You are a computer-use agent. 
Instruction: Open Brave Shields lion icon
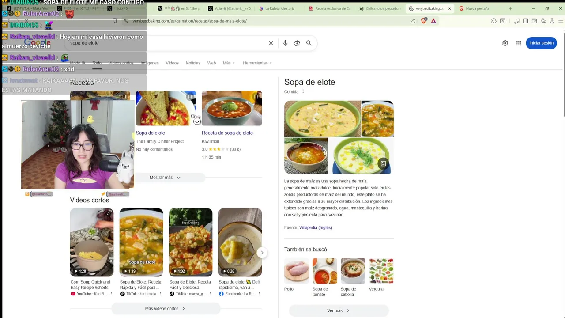tap(424, 21)
